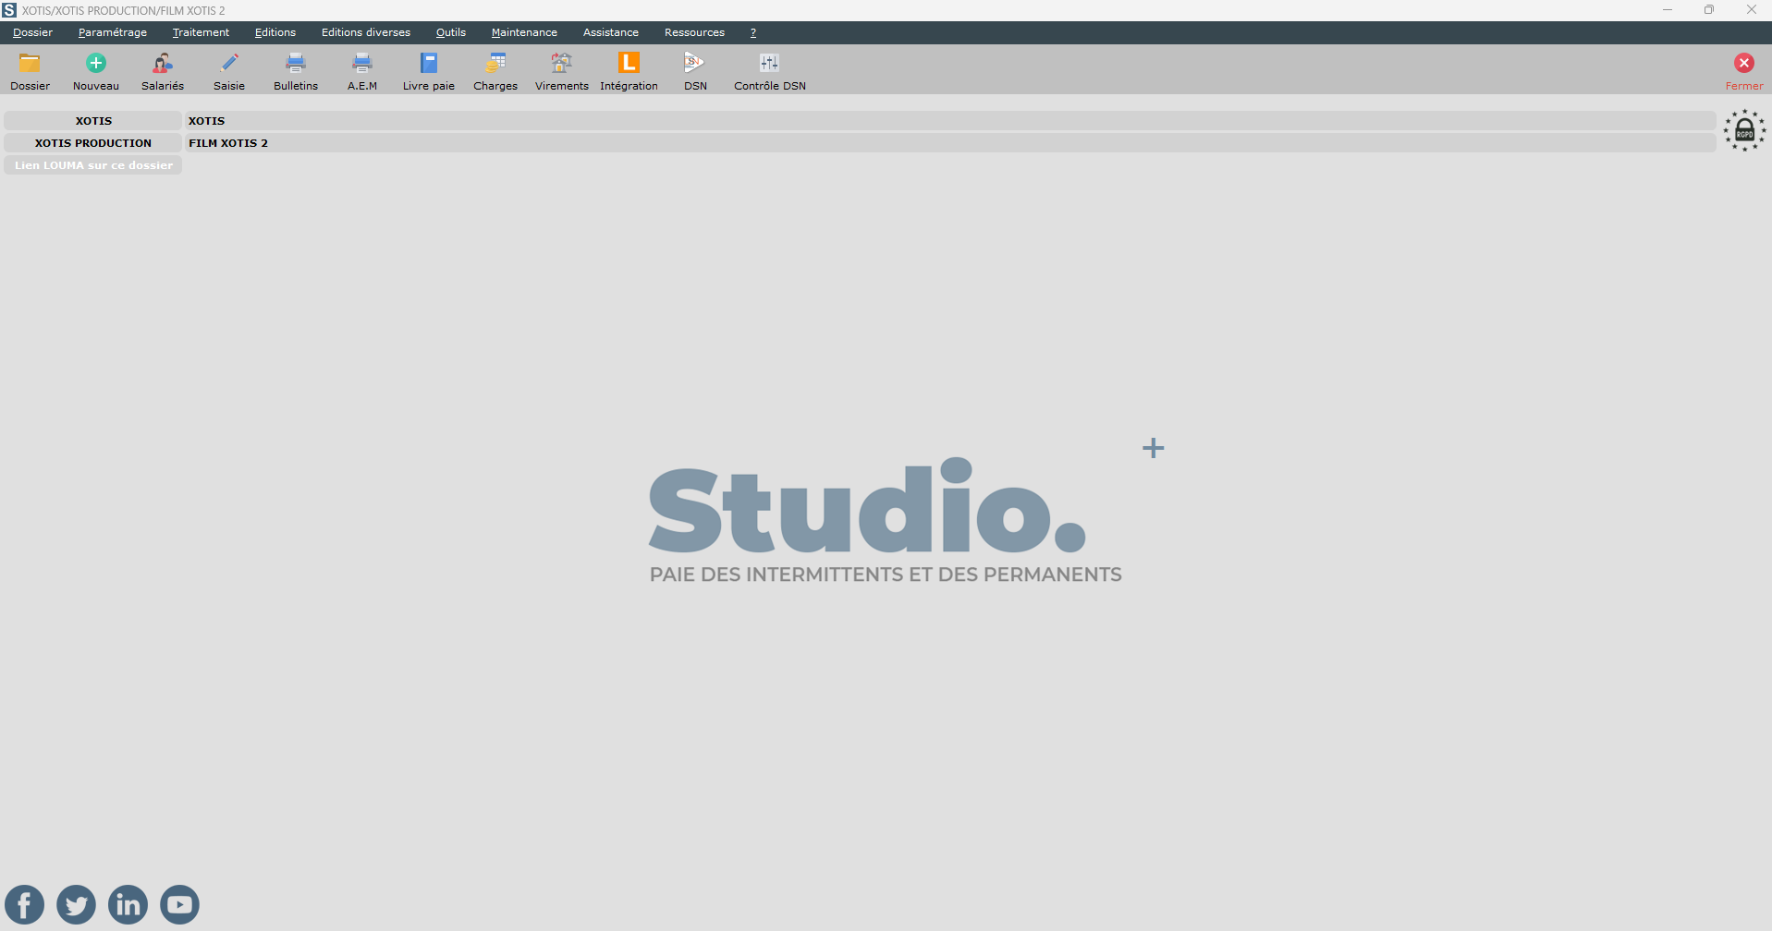Minimize the Studio window
This screenshot has height=931, width=1772.
tap(1668, 10)
